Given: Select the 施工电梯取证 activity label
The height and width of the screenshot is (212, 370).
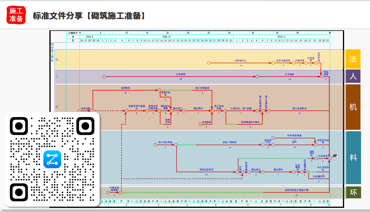Looking at the screenshot, I should (x=299, y=108).
